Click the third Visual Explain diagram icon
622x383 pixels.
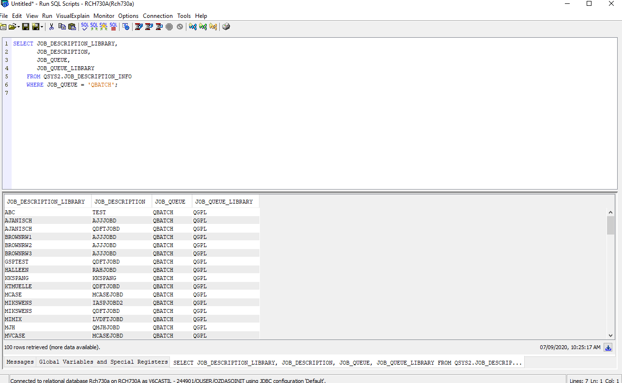pos(213,27)
